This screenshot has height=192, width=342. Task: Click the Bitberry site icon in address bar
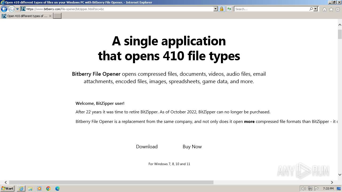click(23, 9)
